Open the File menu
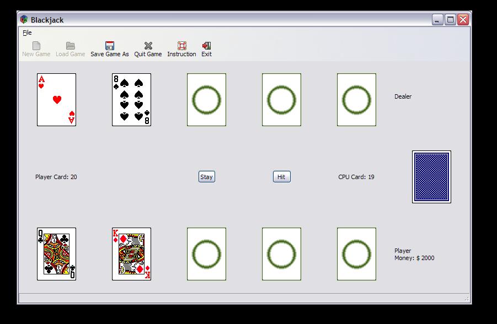 (27, 33)
